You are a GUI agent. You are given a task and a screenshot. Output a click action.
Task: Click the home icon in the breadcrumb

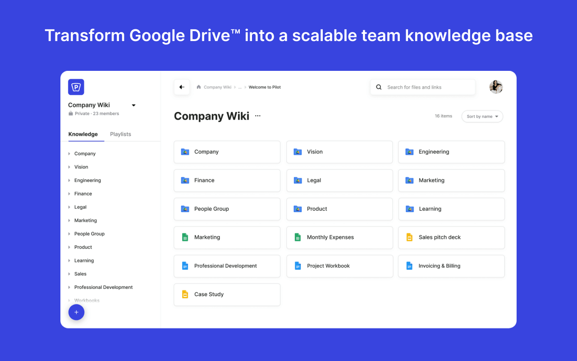[198, 87]
